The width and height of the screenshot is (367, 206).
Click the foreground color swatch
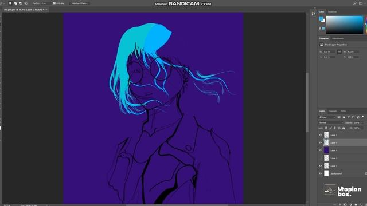click(x=321, y=18)
